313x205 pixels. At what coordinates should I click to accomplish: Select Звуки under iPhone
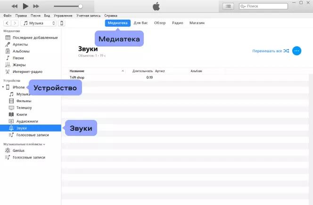pos(31,128)
